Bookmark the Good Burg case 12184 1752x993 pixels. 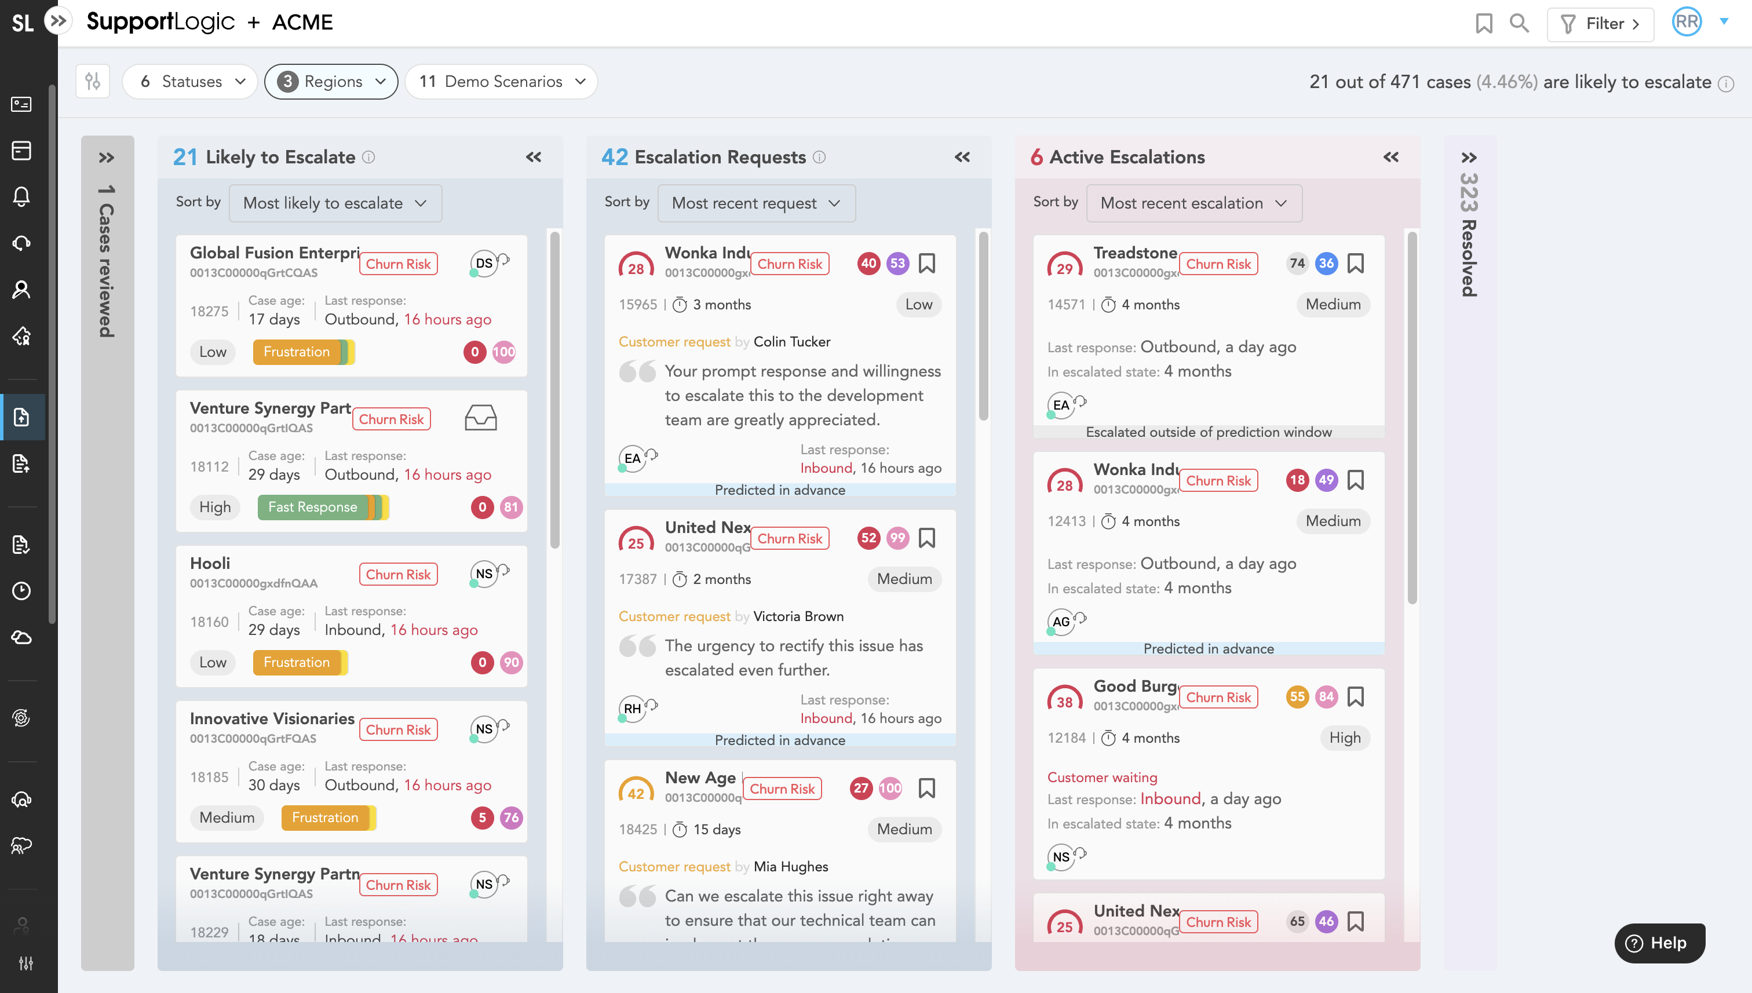(1356, 697)
